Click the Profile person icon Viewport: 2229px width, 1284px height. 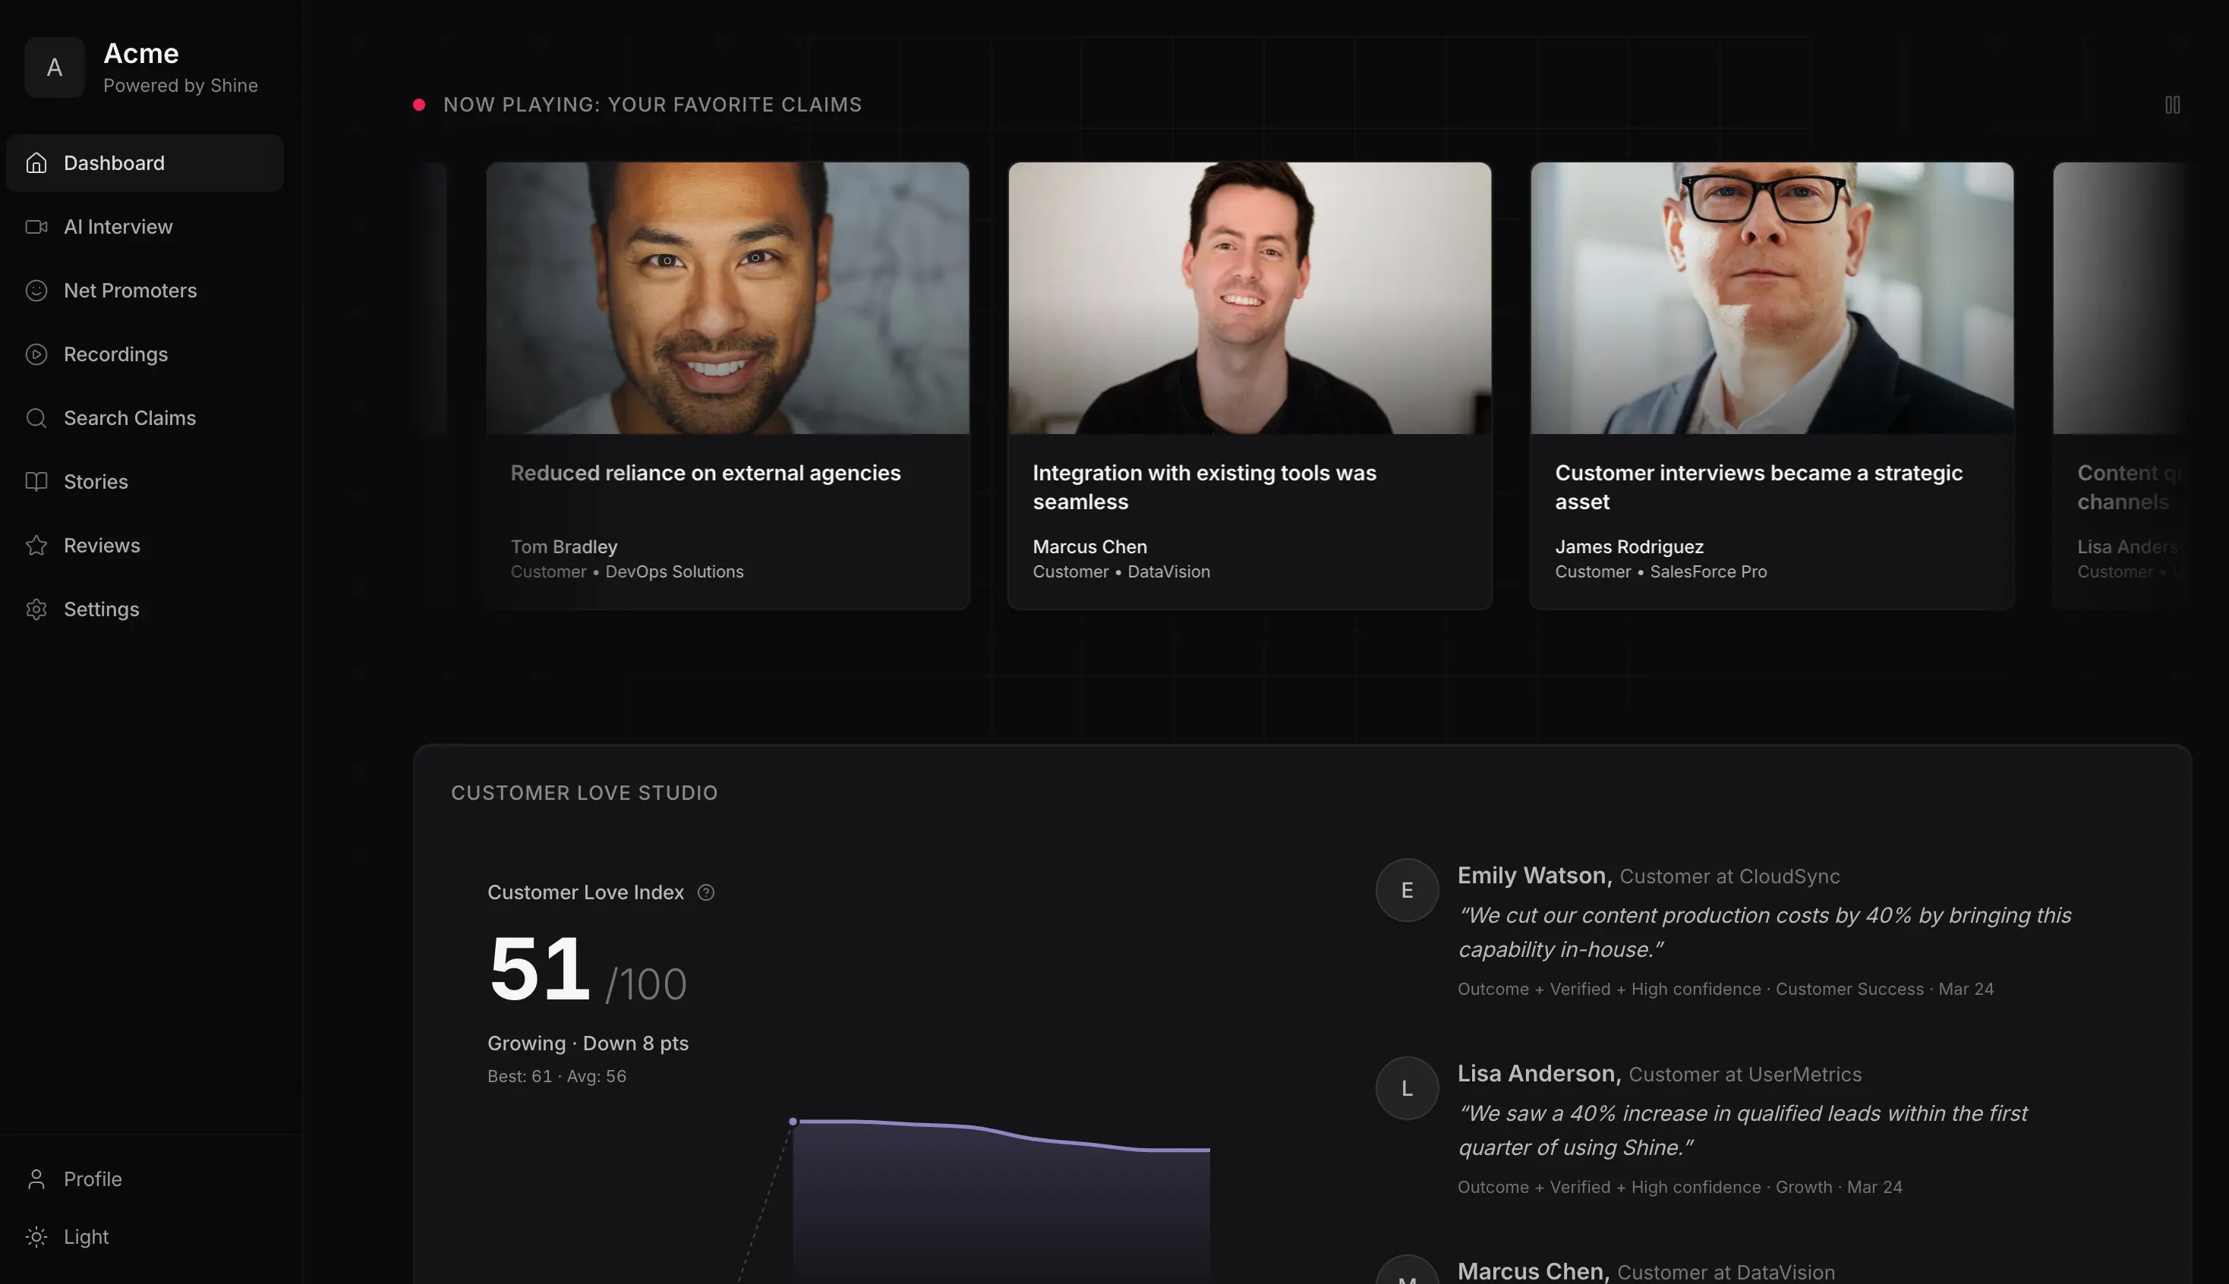coord(36,1179)
